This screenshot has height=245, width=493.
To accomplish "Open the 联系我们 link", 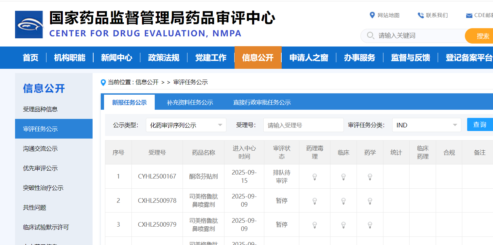I will (x=437, y=15).
